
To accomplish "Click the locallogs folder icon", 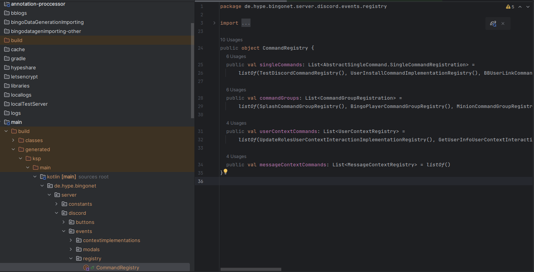I will point(6,95).
